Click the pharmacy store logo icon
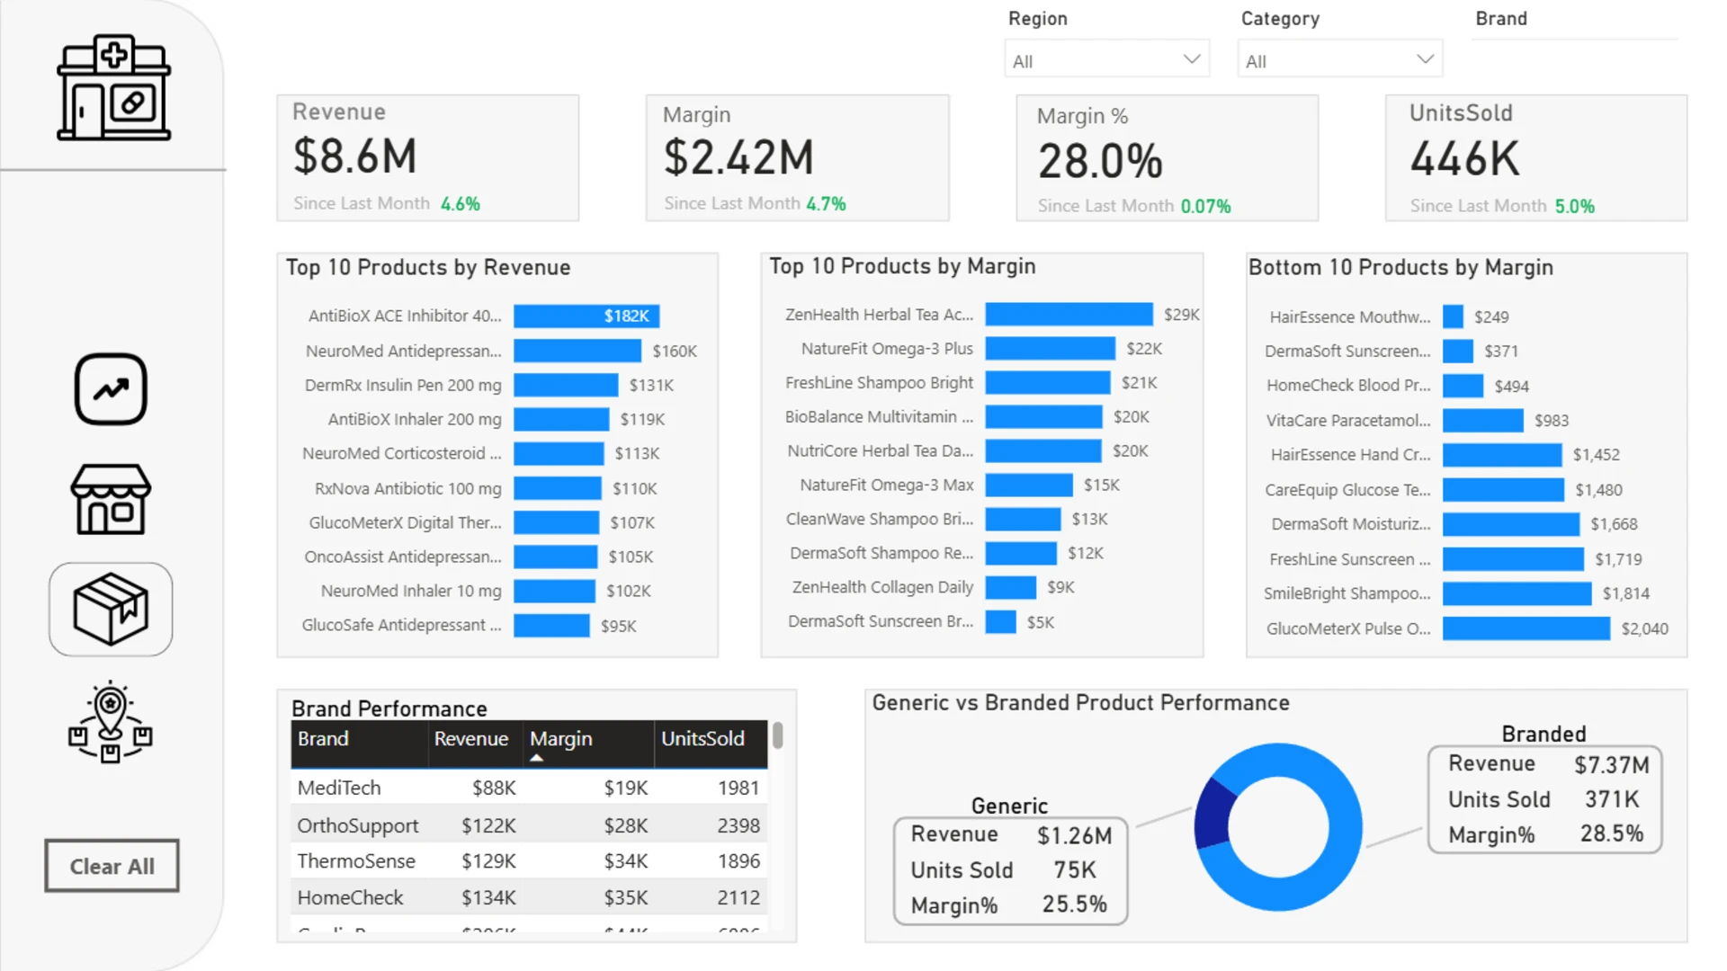The height and width of the screenshot is (971, 1727). (x=113, y=88)
